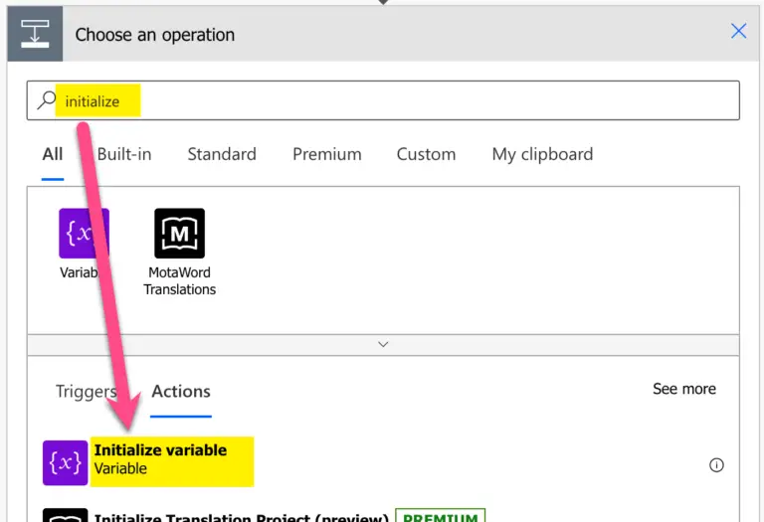Focus the search box containing 'initialize'
764x522 pixels.
coord(398,100)
